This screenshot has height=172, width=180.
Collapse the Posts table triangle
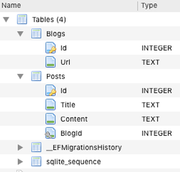click(20, 77)
